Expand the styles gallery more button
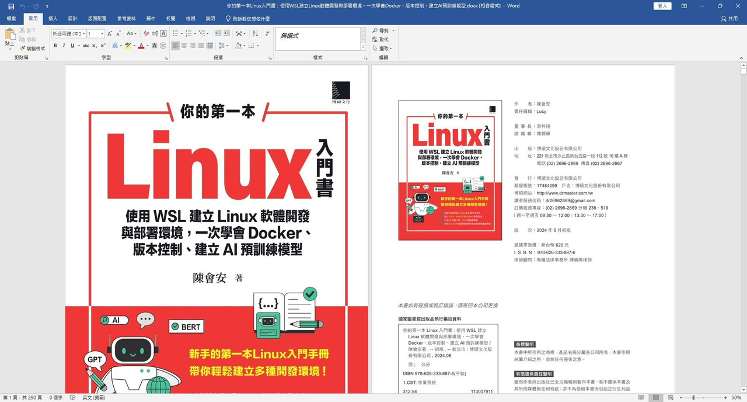Screen dimensions: 747x402 363,47
